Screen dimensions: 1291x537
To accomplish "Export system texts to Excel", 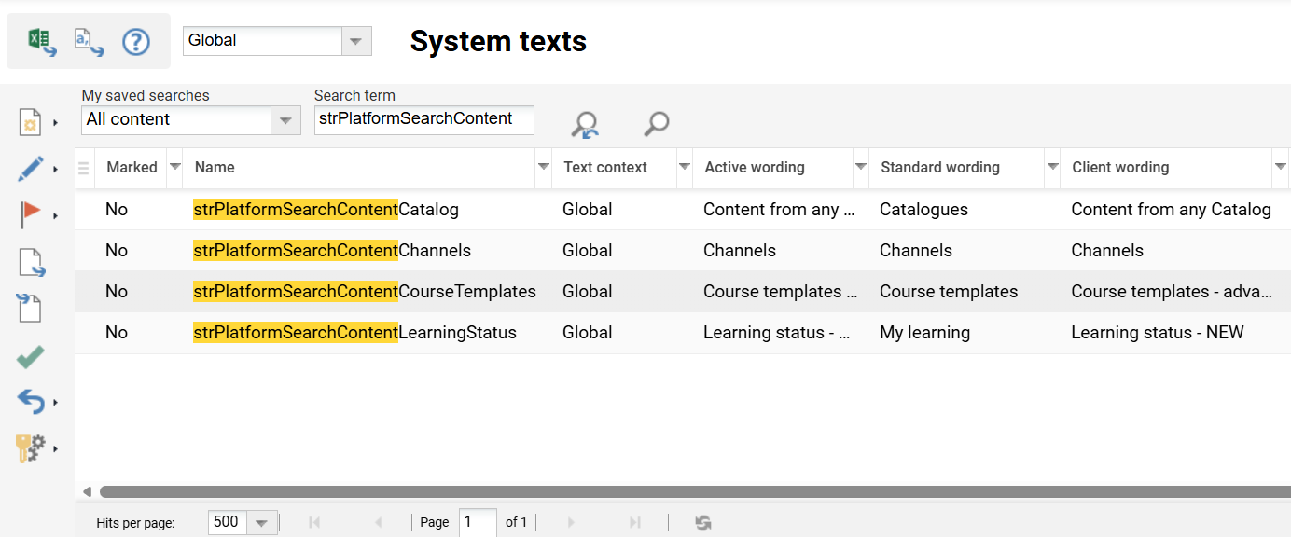I will coord(40,40).
